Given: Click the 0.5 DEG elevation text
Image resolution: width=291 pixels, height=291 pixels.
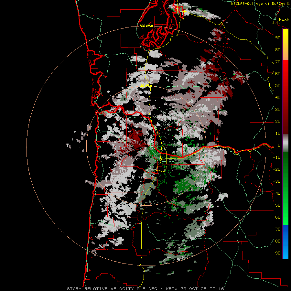Looking at the screenshot, I should pyautogui.click(x=147, y=289).
